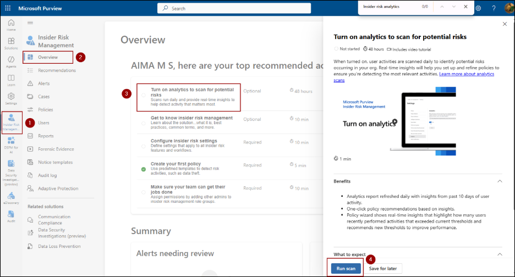
Task: Collapse the navigation hamburger menu
Action: pyautogui.click(x=30, y=23)
